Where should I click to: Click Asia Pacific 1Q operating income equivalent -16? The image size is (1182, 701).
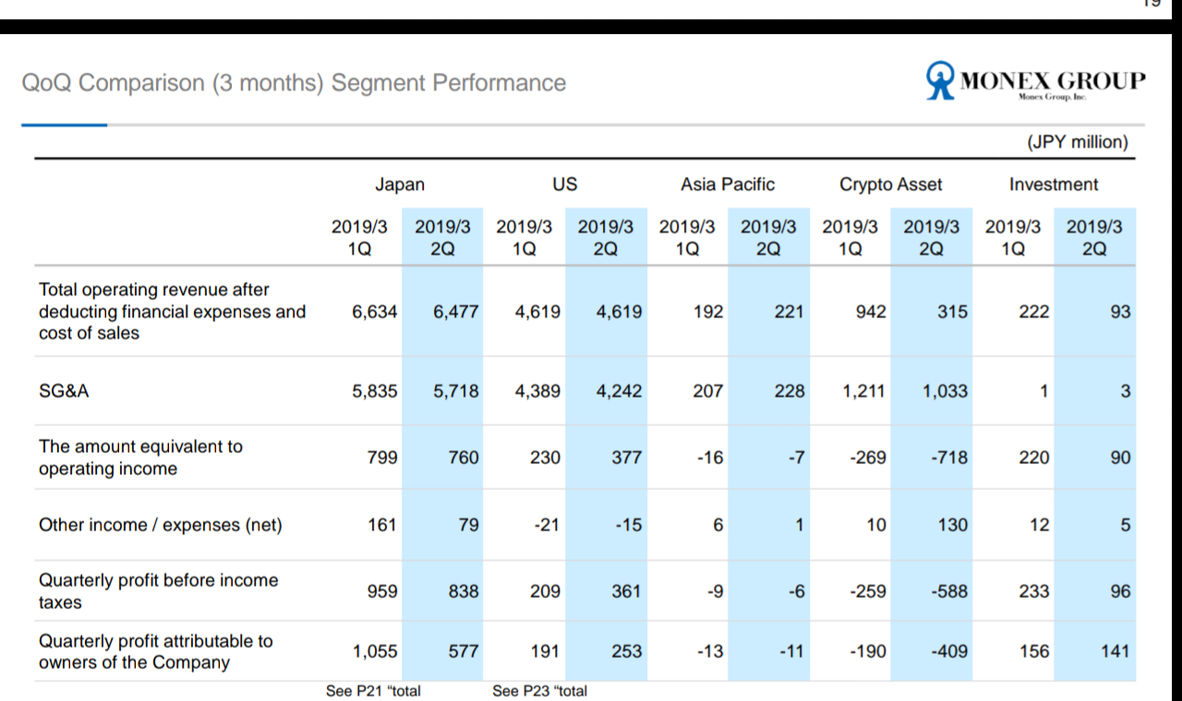point(710,457)
